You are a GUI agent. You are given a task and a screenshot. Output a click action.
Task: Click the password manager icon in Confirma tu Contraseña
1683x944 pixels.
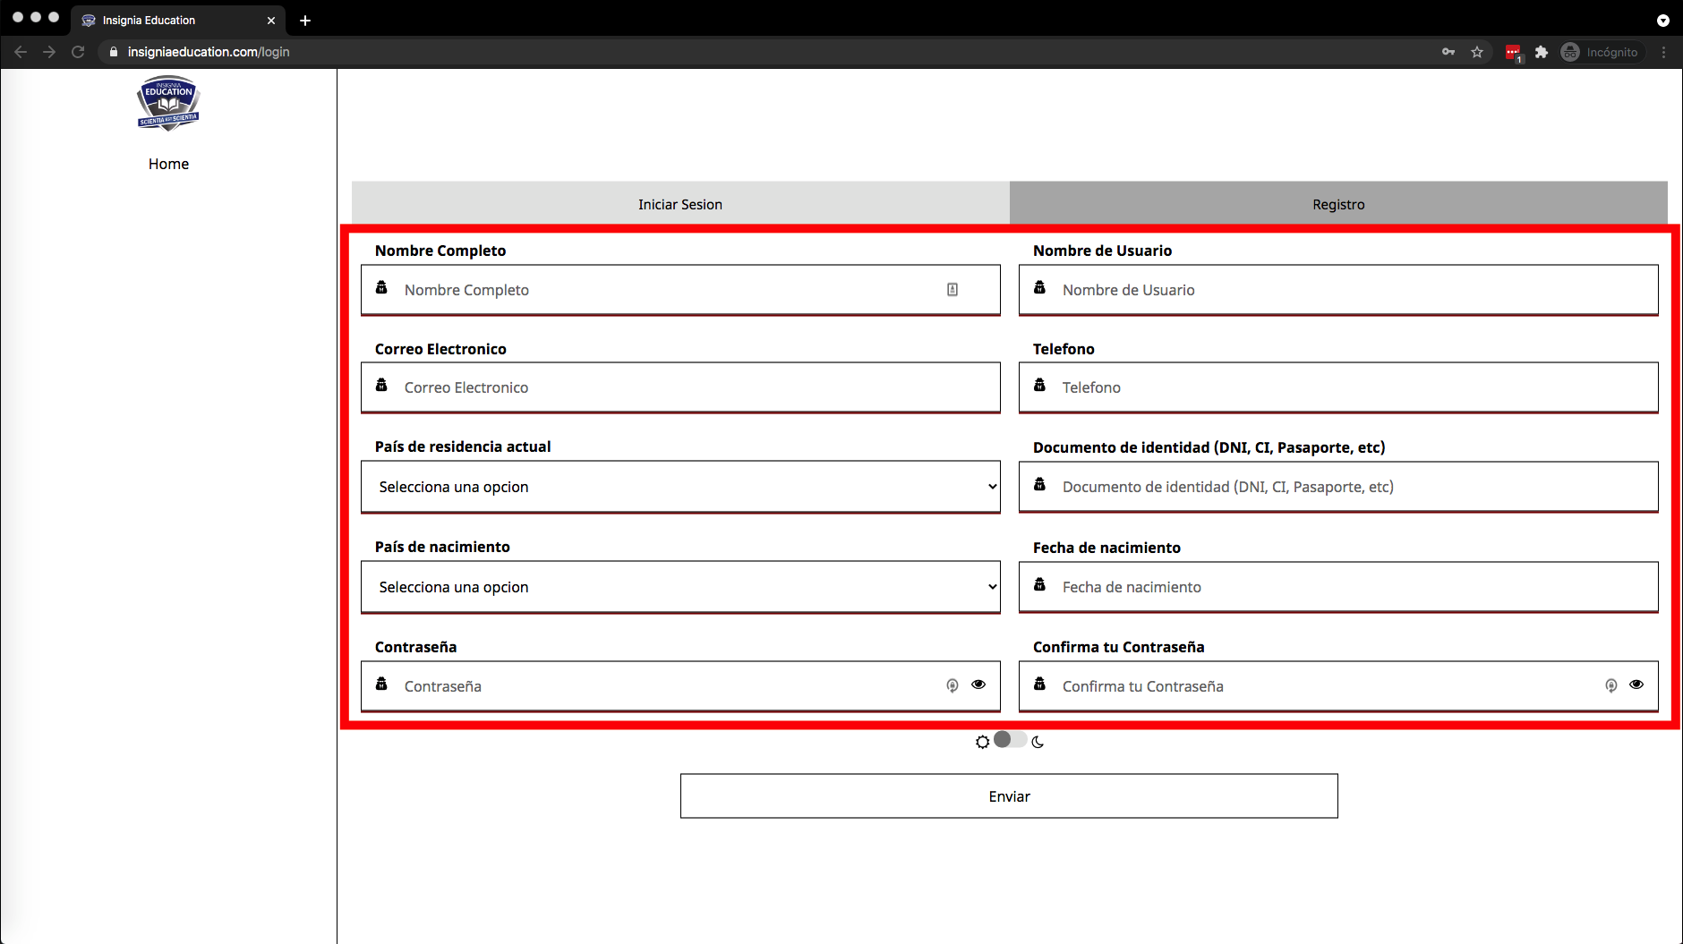1610,685
